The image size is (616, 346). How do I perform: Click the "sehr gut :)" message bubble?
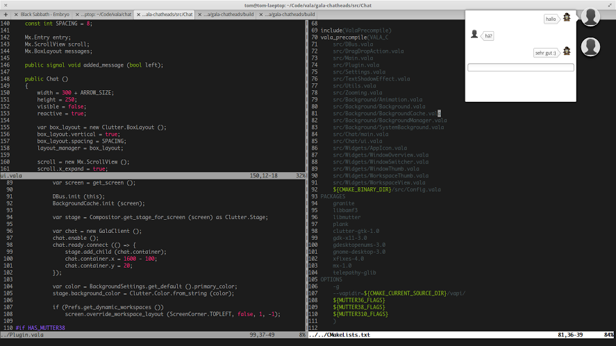click(546, 53)
